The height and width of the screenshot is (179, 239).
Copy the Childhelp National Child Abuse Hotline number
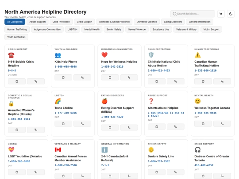[x=157, y=81]
